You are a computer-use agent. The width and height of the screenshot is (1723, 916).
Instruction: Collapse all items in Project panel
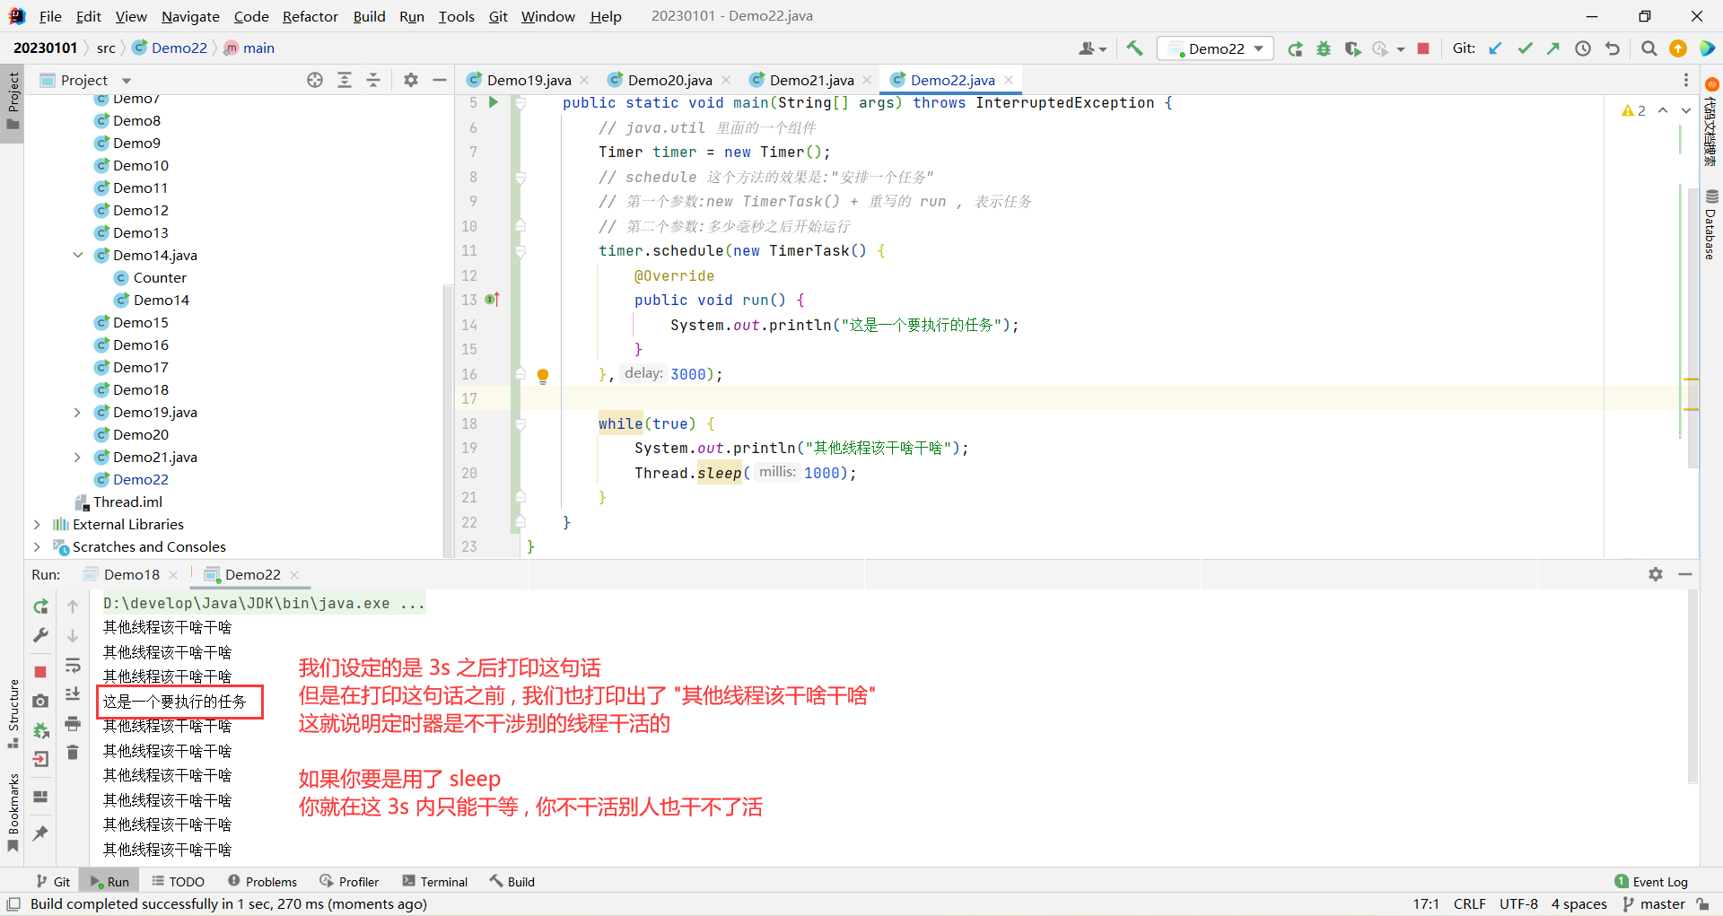click(x=373, y=80)
